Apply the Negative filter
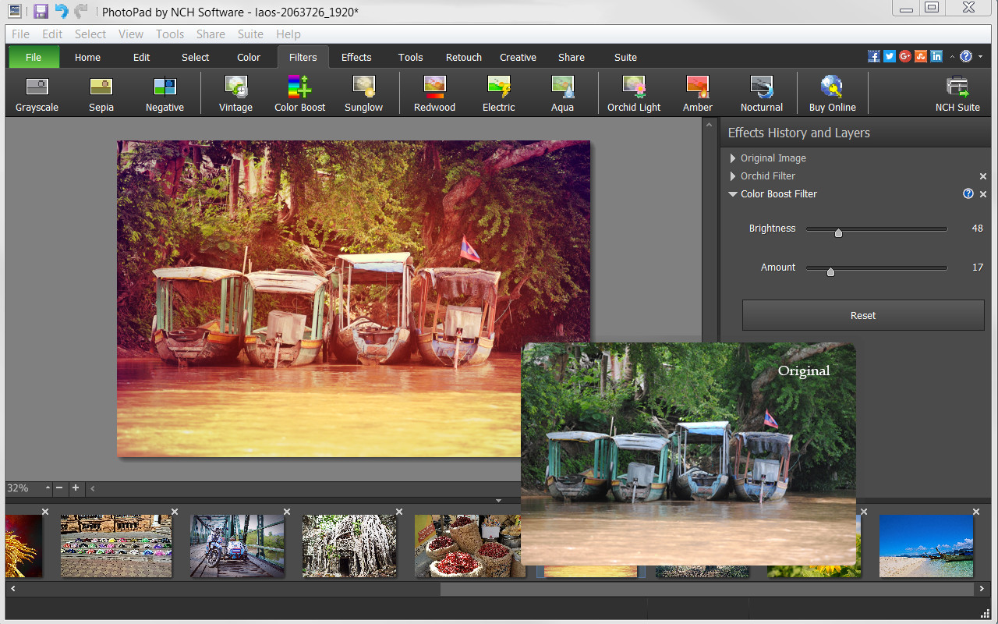 164,92
